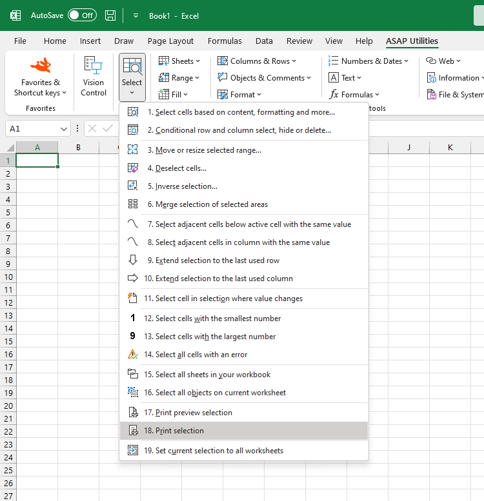
Task: Click the Select all cells with error icon
Action: [133, 354]
